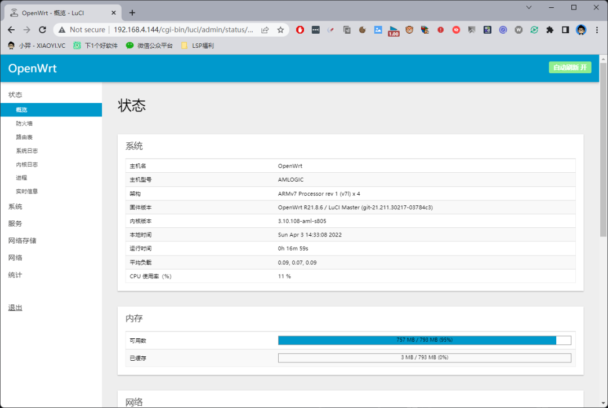
Task: Click the Chrome profile avatar
Action: pos(581,30)
